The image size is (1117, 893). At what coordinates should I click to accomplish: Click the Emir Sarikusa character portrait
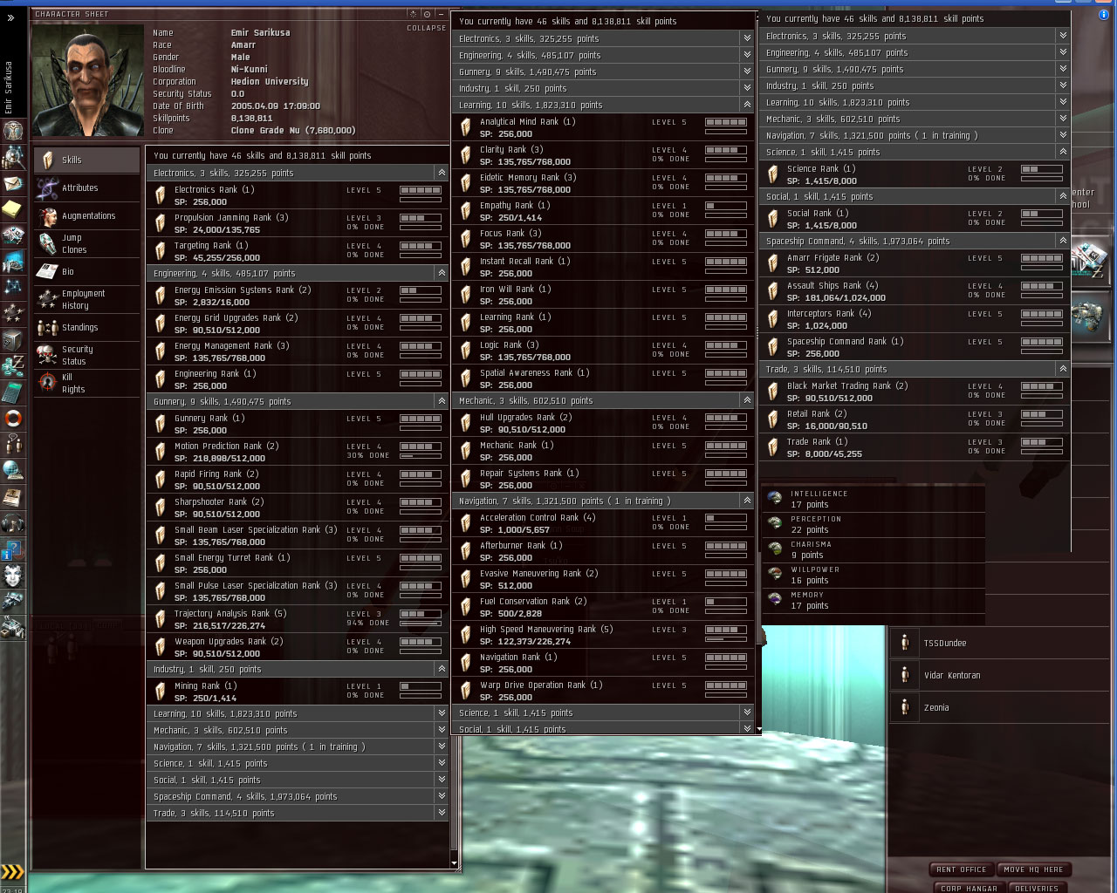tap(87, 80)
